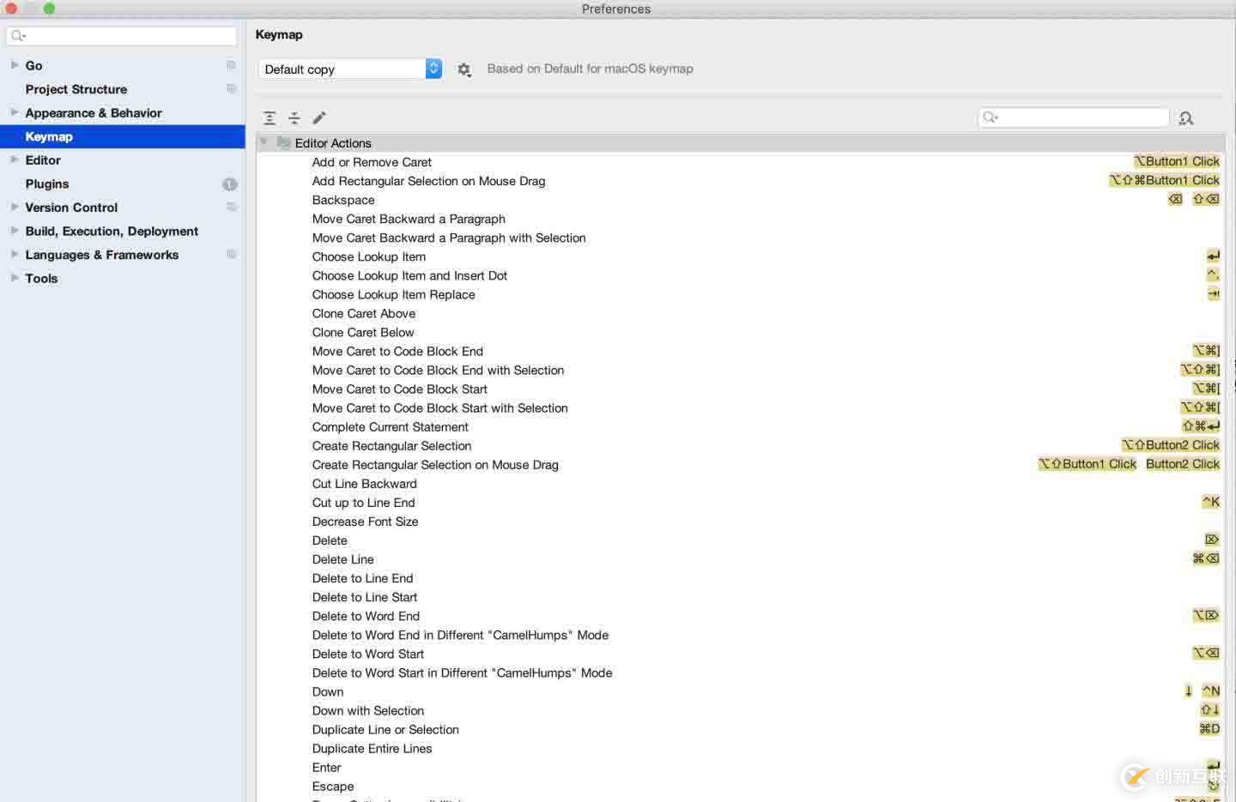Viewport: 1236px width, 802px height.
Task: Select Duplicate Line or Selection action
Action: point(385,729)
